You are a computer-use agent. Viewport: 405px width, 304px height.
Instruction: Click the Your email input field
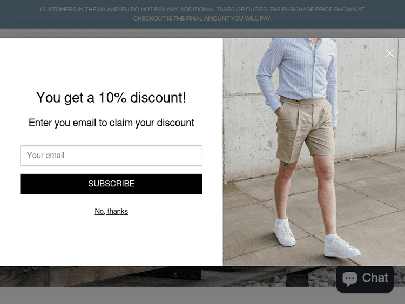(111, 156)
